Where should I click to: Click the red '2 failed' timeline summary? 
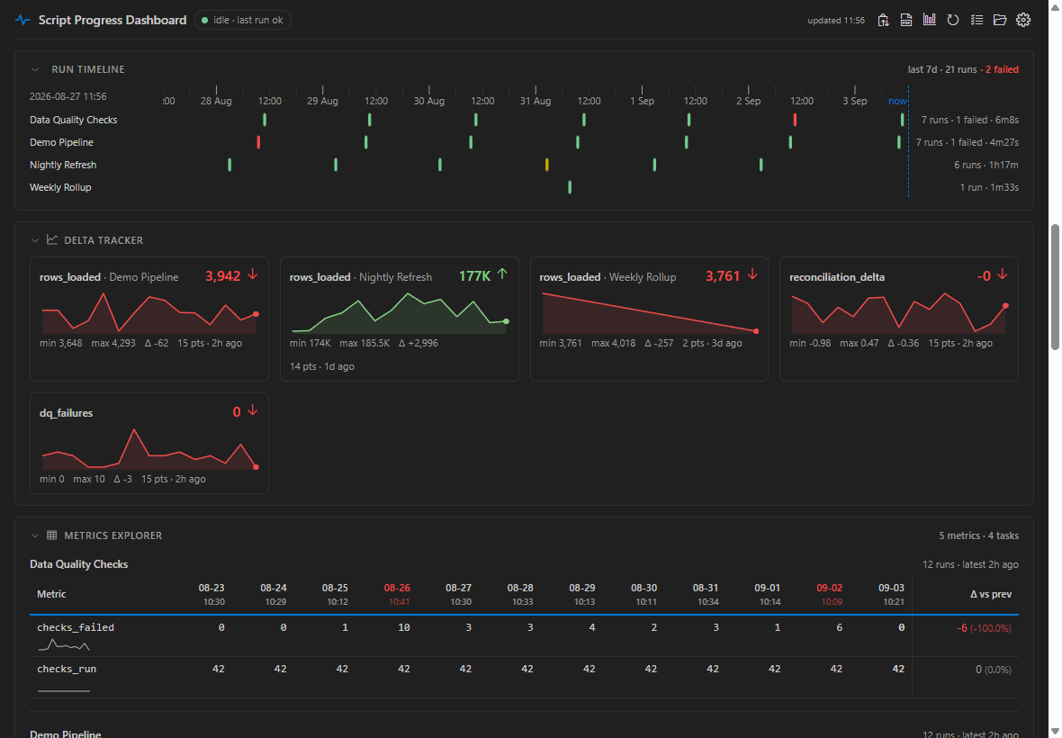pyautogui.click(x=1002, y=69)
